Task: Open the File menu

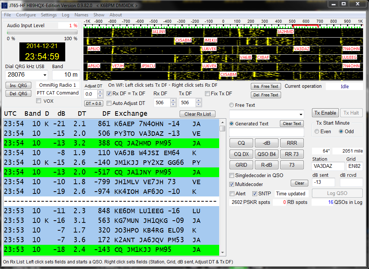Action: click(x=7, y=15)
